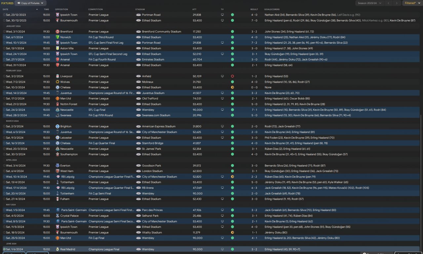This screenshot has width=423, height=254.
Task: Open the Season 2023/24 dropdown
Action: pyautogui.click(x=369, y=3)
